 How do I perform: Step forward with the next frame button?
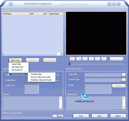(x=91, y=59)
